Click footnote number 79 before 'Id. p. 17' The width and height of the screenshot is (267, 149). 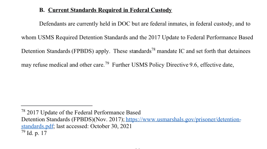(23, 131)
